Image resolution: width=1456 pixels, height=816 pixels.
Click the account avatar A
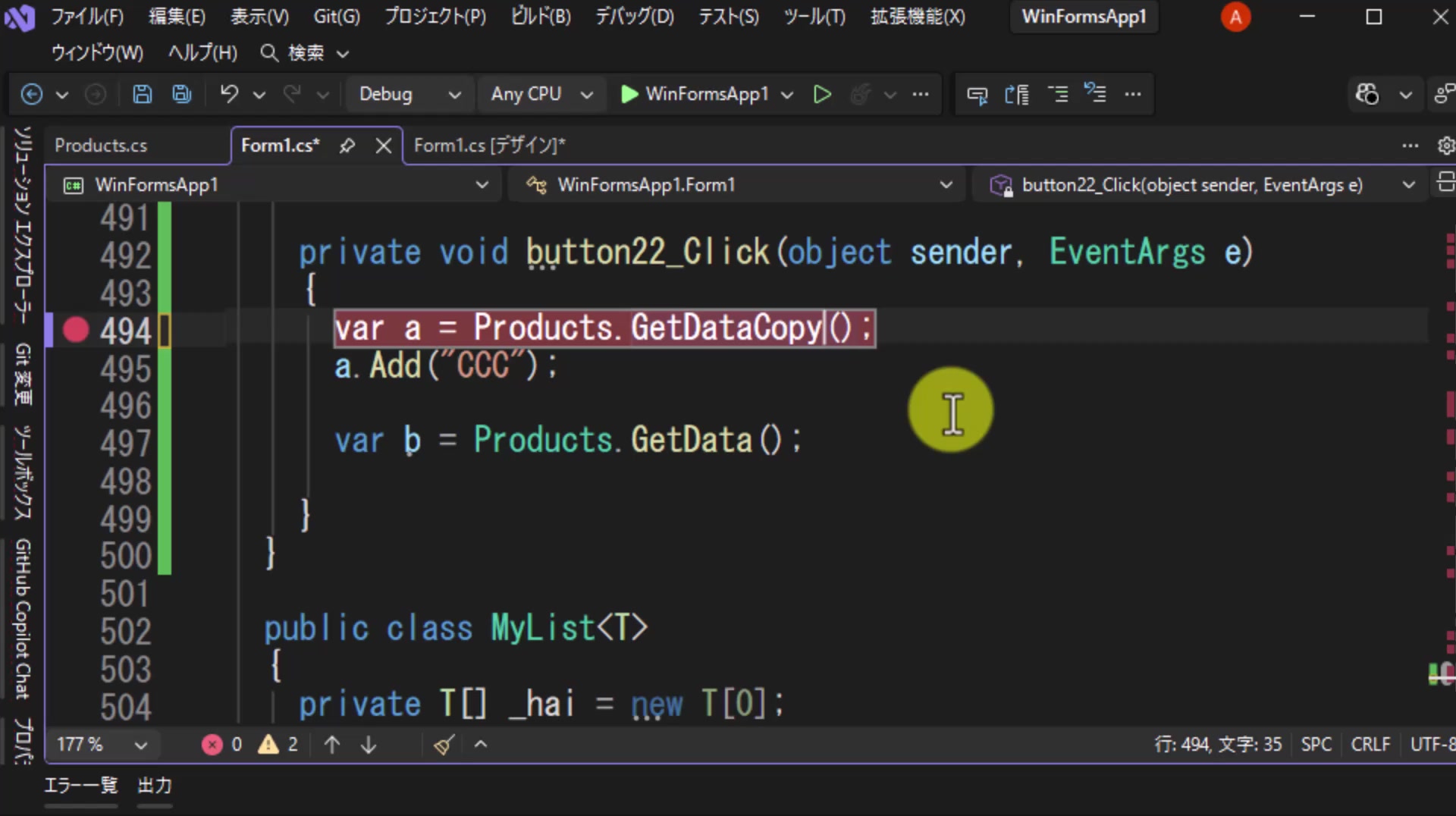[1235, 17]
